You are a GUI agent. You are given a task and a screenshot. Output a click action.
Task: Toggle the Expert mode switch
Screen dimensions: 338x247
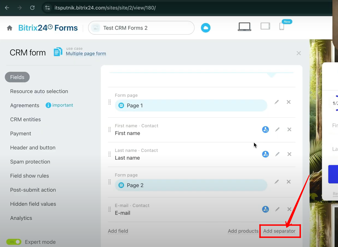14,242
